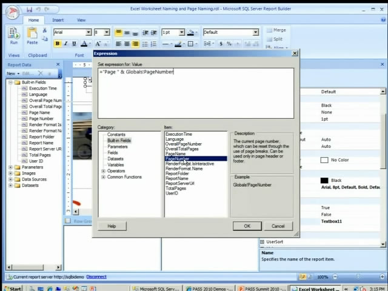The image size is (388, 291).
Task: Expand the UserSort property
Action: click(x=262, y=242)
